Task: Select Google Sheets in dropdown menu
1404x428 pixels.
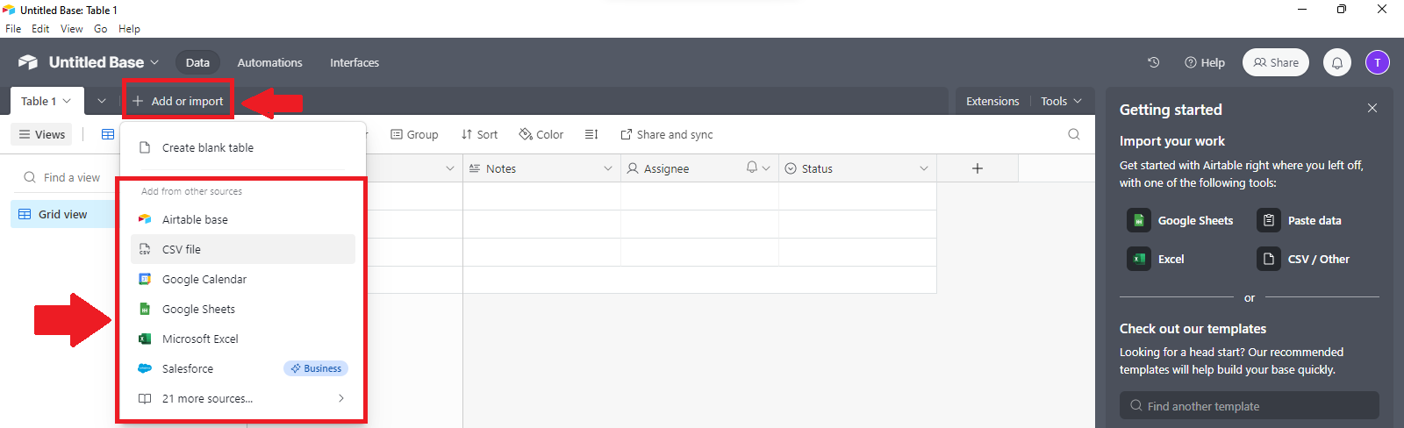Action: (243, 309)
